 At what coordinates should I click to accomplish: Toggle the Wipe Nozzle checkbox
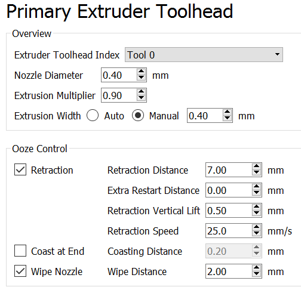pyautogui.click(x=20, y=271)
